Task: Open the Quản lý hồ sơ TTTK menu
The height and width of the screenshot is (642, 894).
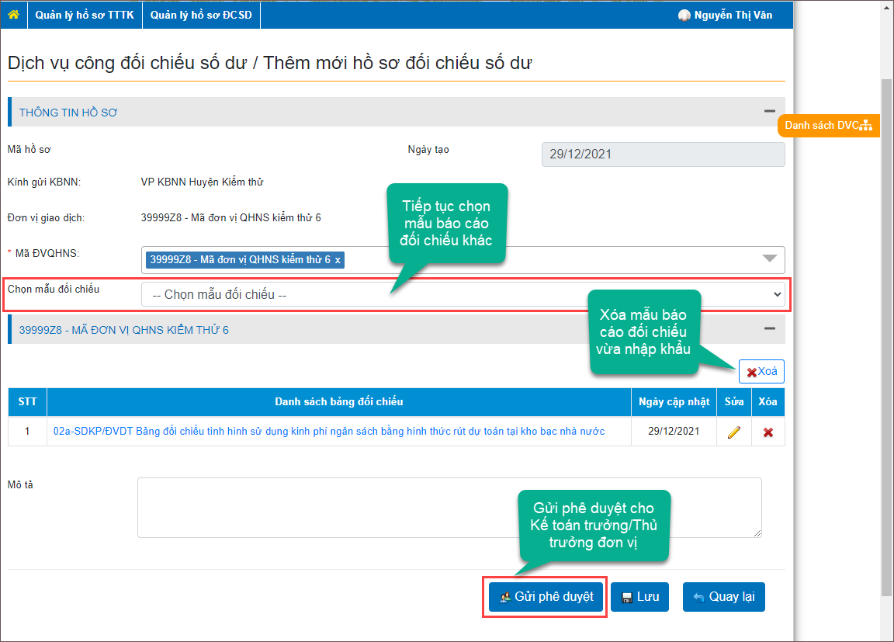Action: (85, 15)
